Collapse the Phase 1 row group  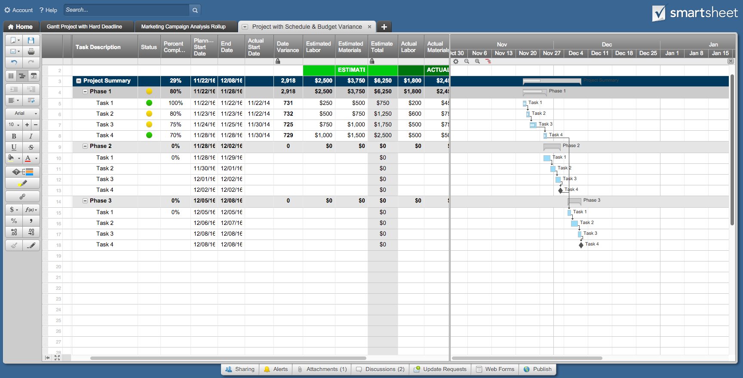[85, 92]
